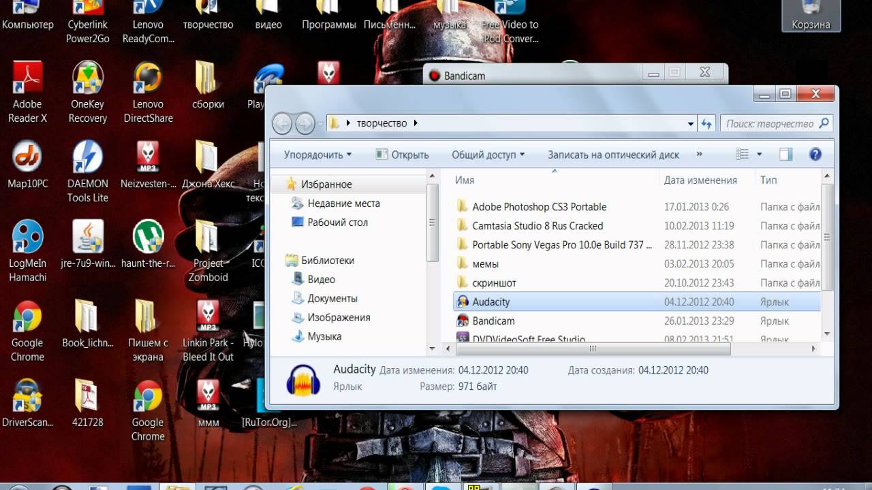Open Недавние места in navigation pane
The width and height of the screenshot is (872, 490).
coord(337,203)
